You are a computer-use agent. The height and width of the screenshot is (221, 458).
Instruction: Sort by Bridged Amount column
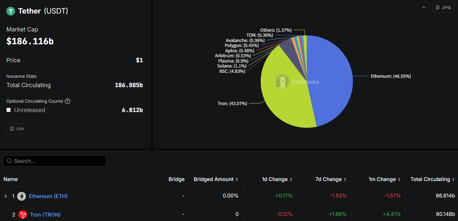[x=216, y=179]
